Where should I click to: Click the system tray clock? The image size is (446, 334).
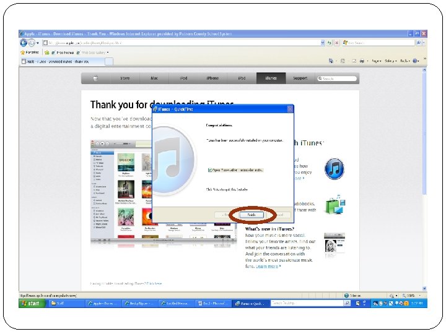pos(418,303)
